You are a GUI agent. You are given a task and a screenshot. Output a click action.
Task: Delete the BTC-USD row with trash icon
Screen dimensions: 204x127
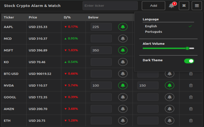click(x=191, y=74)
